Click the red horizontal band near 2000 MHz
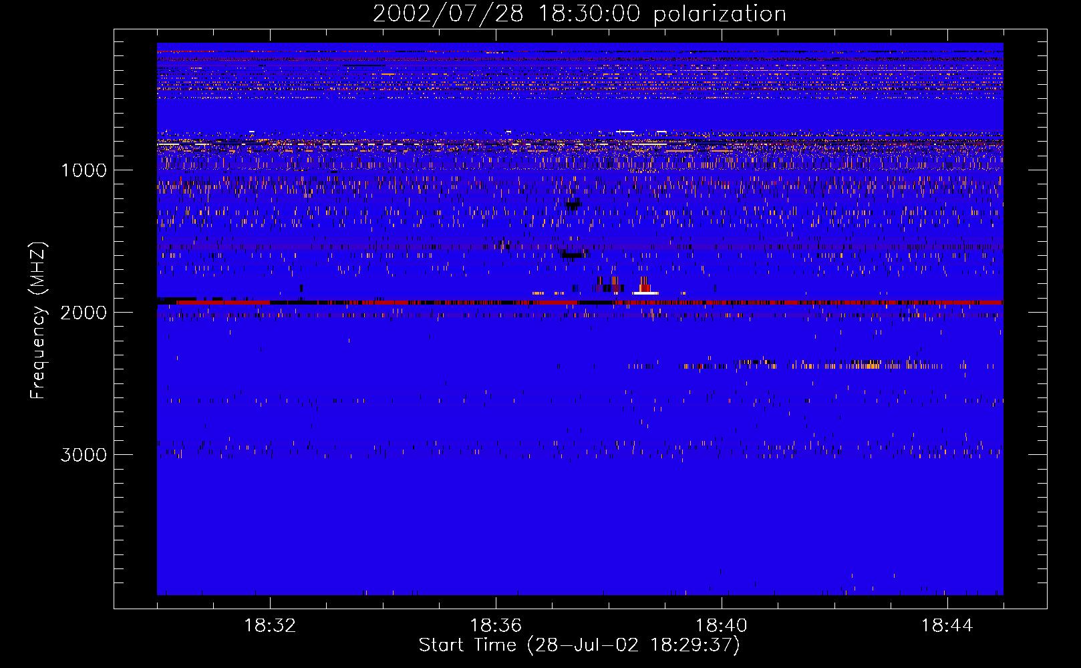 click(x=580, y=302)
